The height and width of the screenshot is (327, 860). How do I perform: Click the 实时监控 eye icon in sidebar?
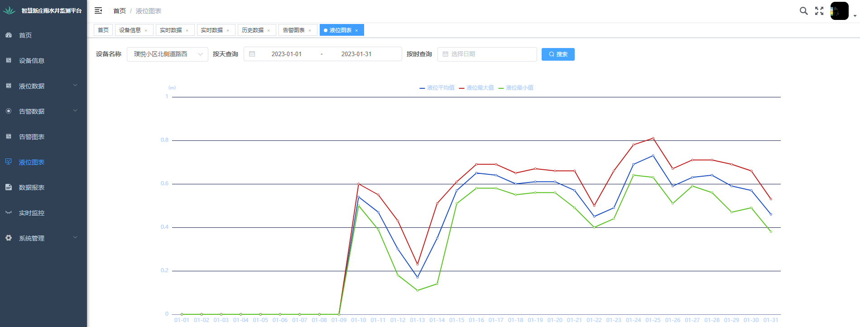click(x=9, y=213)
